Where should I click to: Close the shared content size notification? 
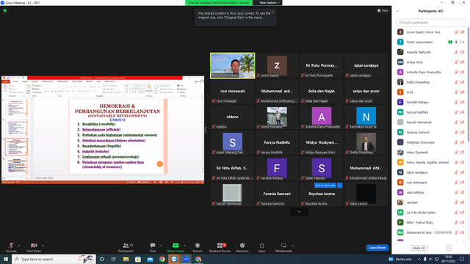272,12
